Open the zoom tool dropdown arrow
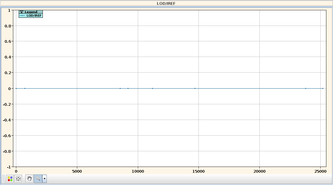The image size is (333, 185). click(45, 179)
